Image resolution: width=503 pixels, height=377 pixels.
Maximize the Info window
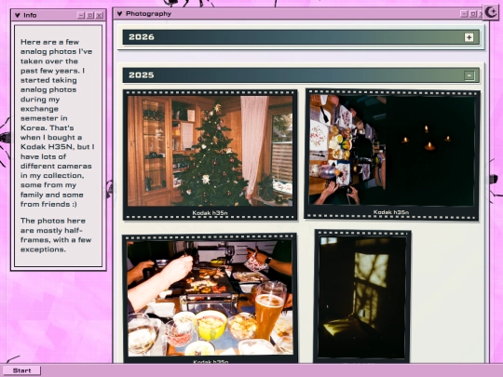coord(90,15)
